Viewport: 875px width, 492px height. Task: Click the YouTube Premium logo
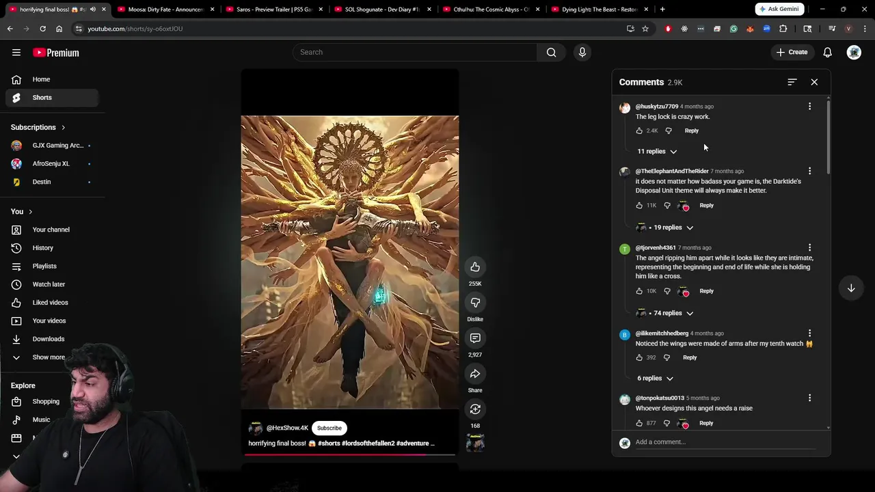tap(56, 53)
